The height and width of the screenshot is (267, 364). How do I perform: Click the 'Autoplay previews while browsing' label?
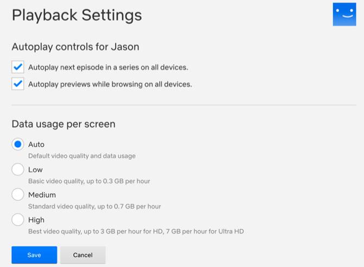point(110,84)
